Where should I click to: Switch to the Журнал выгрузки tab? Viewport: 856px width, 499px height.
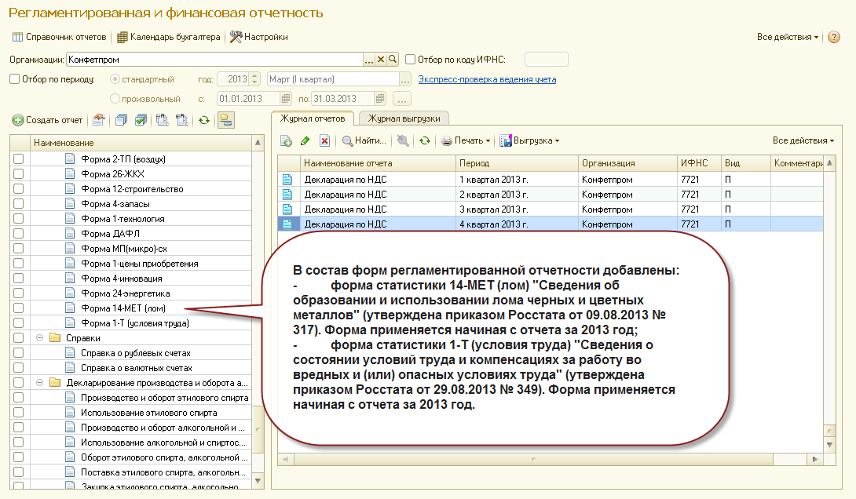(x=403, y=118)
